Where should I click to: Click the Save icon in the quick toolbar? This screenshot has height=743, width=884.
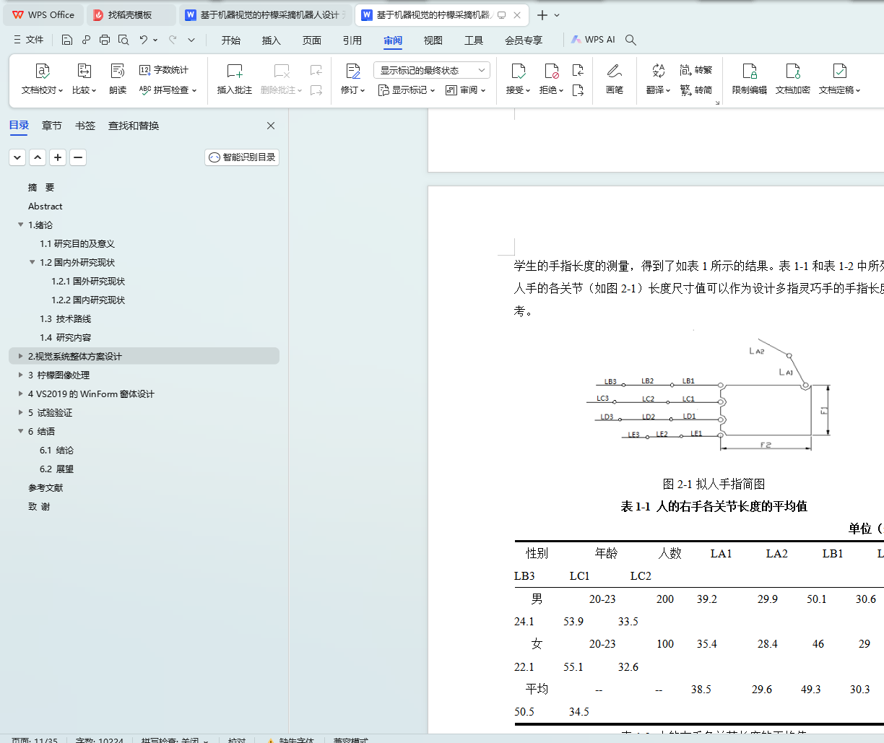pyautogui.click(x=67, y=40)
